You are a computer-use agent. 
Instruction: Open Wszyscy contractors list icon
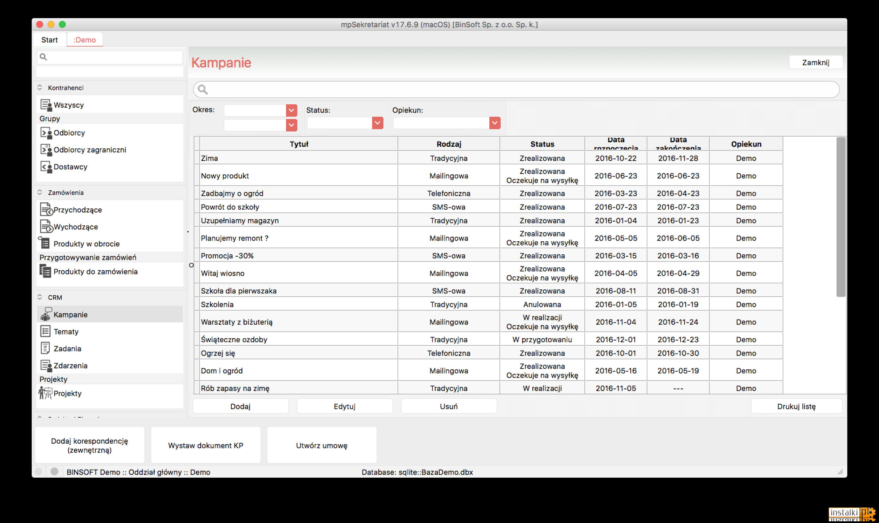click(x=46, y=105)
